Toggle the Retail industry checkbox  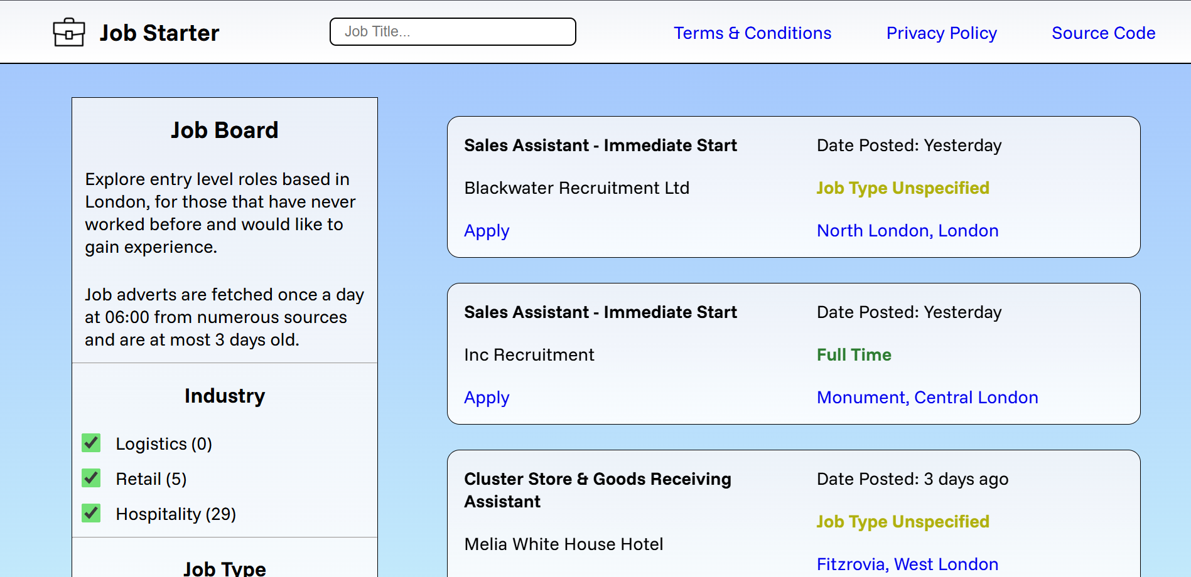pos(91,478)
